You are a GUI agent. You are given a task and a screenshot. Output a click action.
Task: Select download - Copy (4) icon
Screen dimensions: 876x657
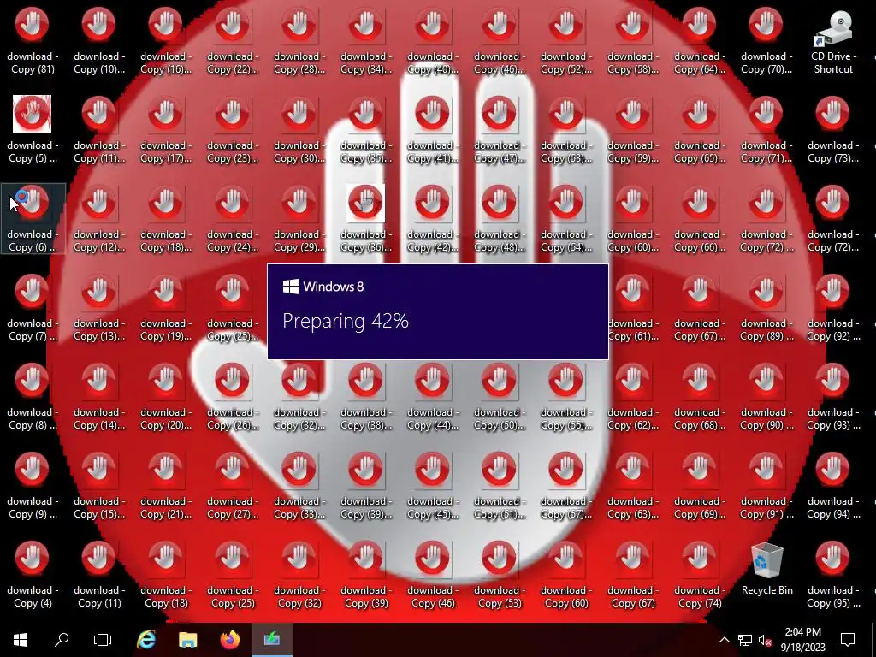[x=32, y=575]
